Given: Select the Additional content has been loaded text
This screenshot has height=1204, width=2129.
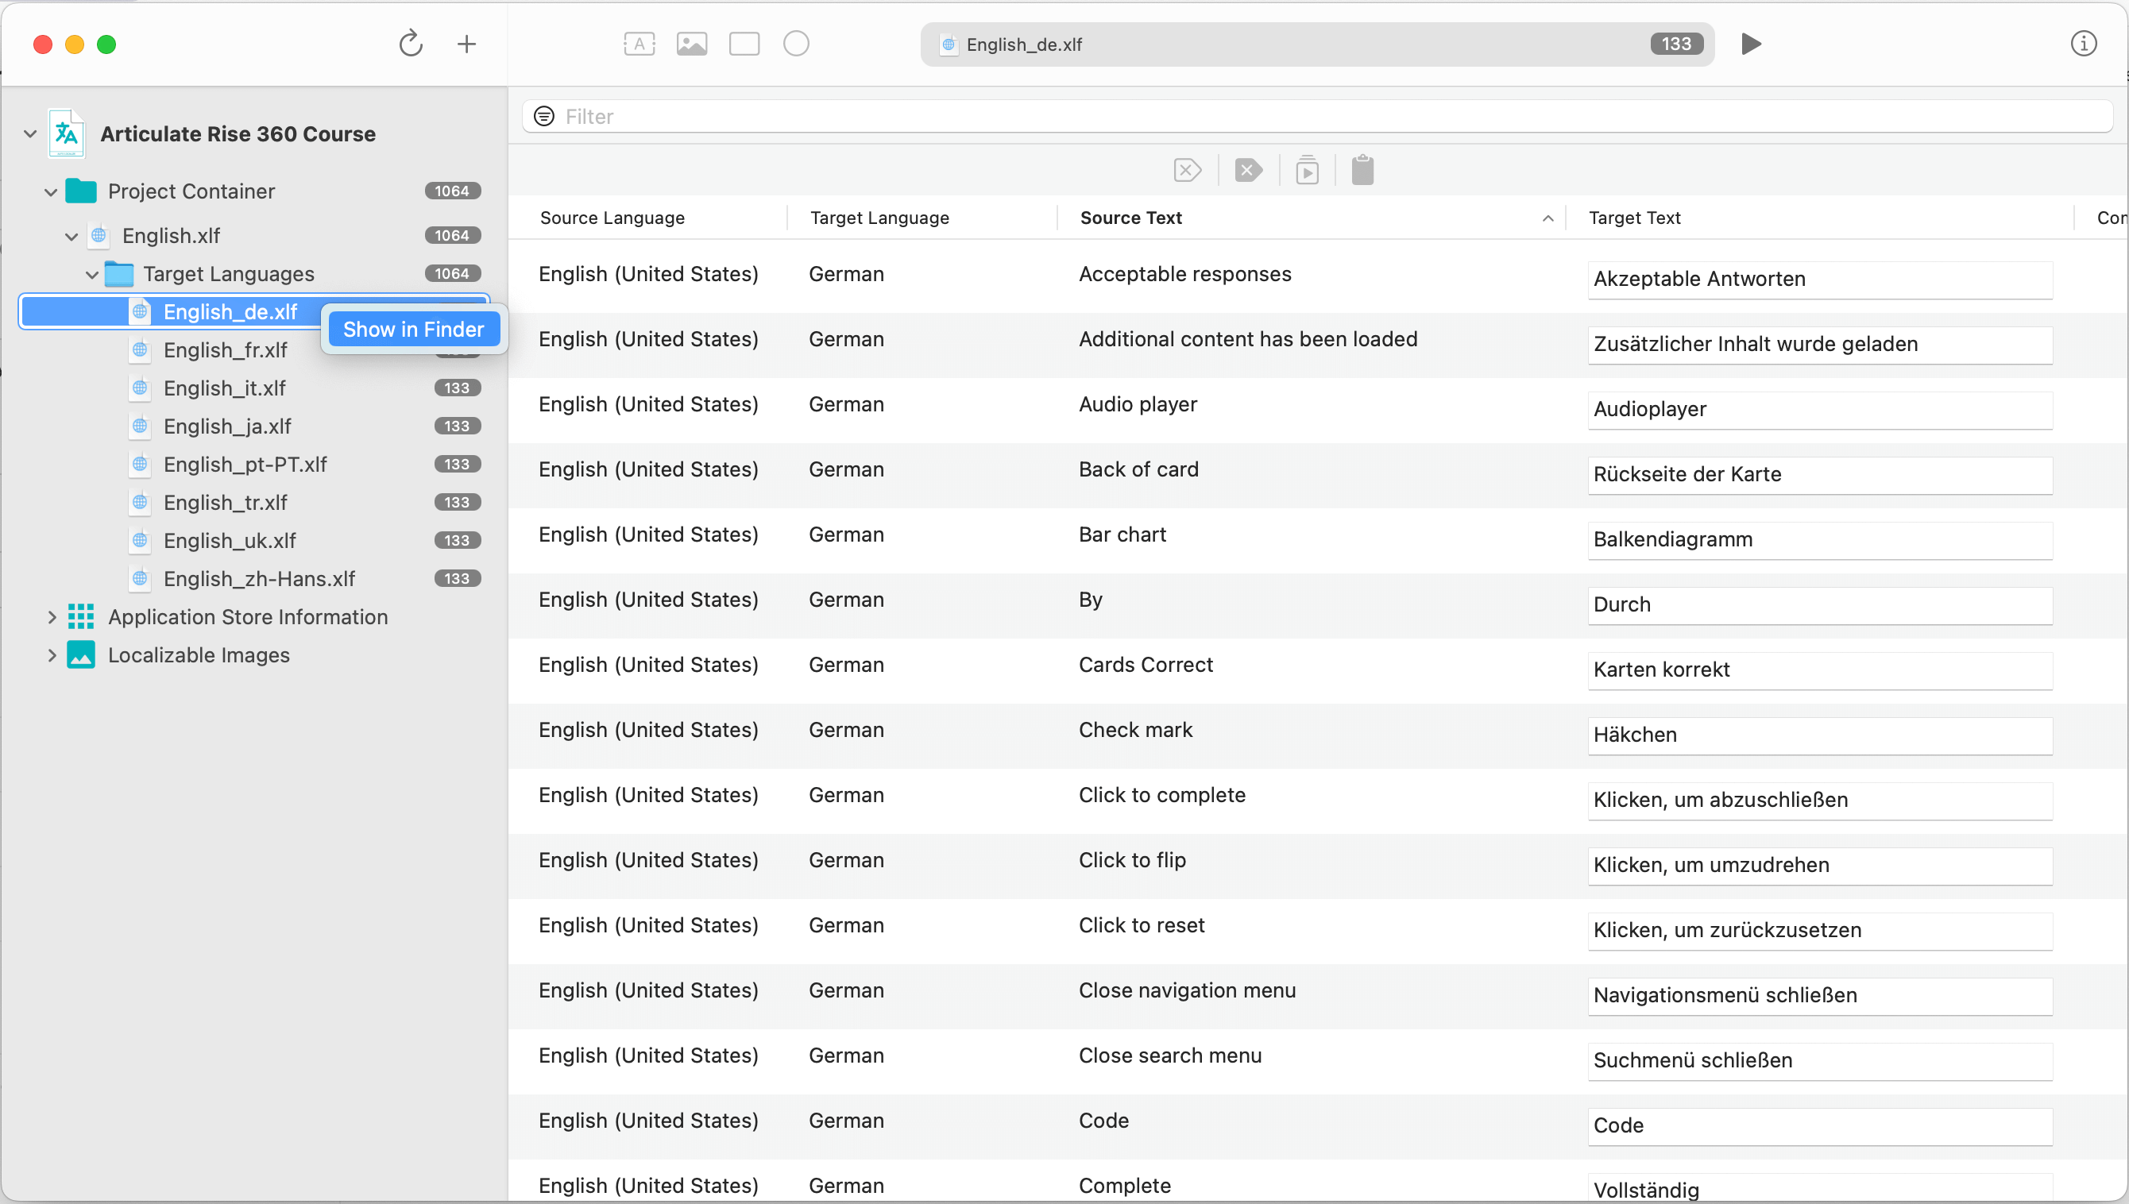Looking at the screenshot, I should tap(1248, 339).
